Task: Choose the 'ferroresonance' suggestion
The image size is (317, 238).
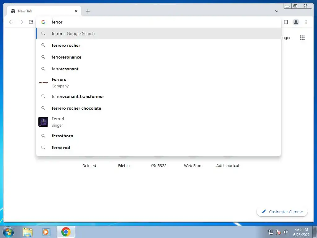Action: [158, 57]
